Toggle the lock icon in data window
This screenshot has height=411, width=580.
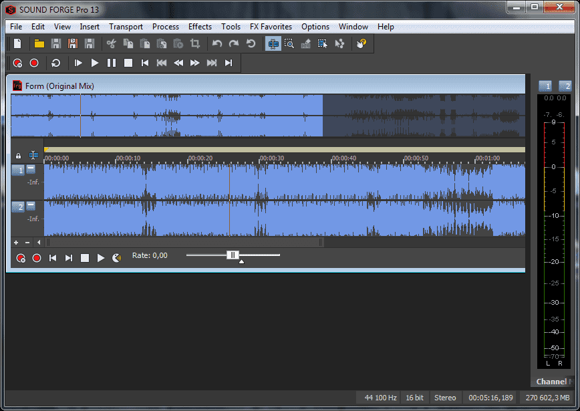[18, 156]
